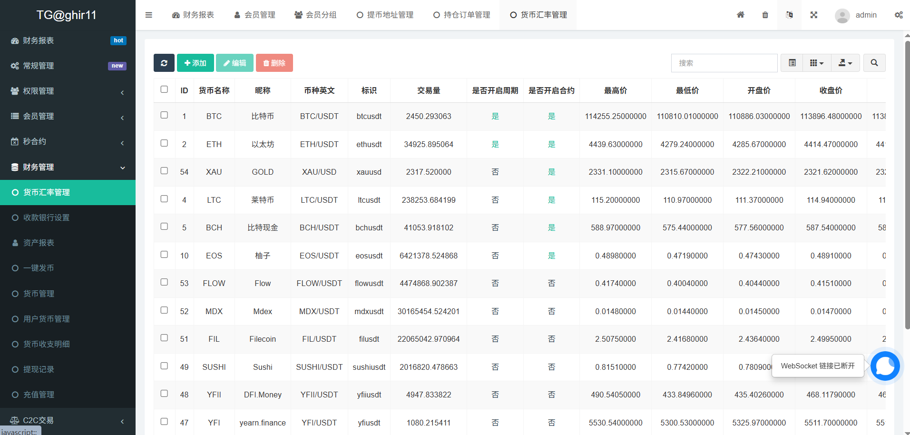This screenshot has height=435, width=910.
Task: Click the home icon in top bar
Action: [x=740, y=15]
